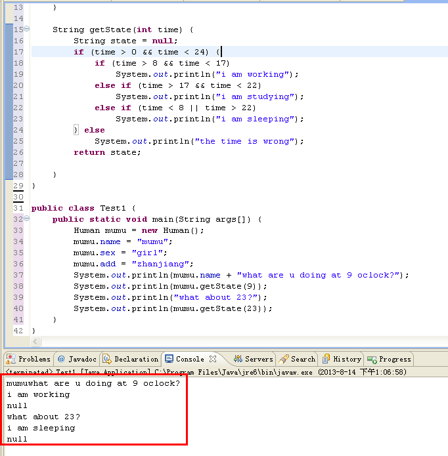Click 'String getState(int time)' method signature
The width and height of the screenshot is (448, 456).
click(x=123, y=30)
